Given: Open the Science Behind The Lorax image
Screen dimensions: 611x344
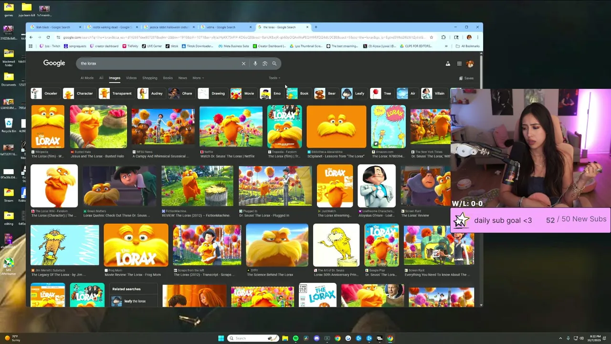Looking at the screenshot, I should tap(277, 245).
